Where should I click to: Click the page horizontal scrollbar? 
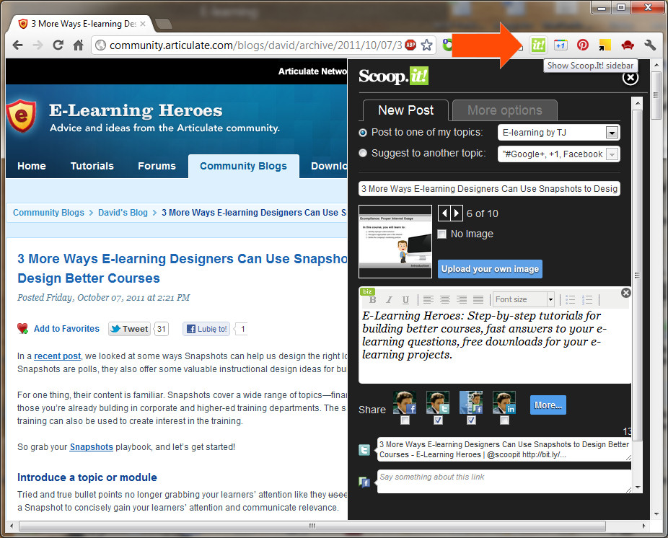312,526
